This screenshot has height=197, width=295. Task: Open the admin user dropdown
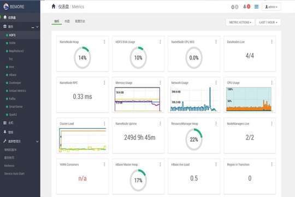pyautogui.click(x=271, y=7)
